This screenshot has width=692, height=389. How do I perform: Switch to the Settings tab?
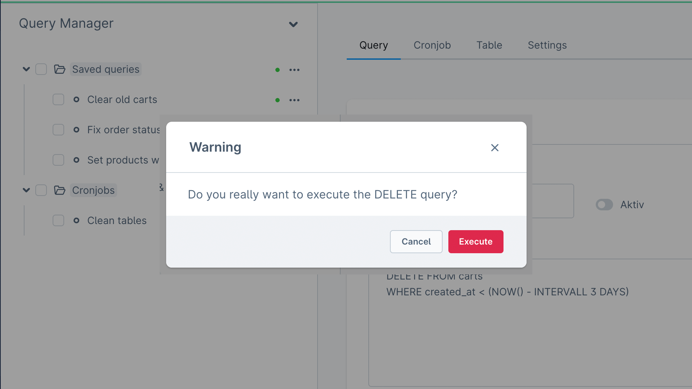(x=547, y=45)
